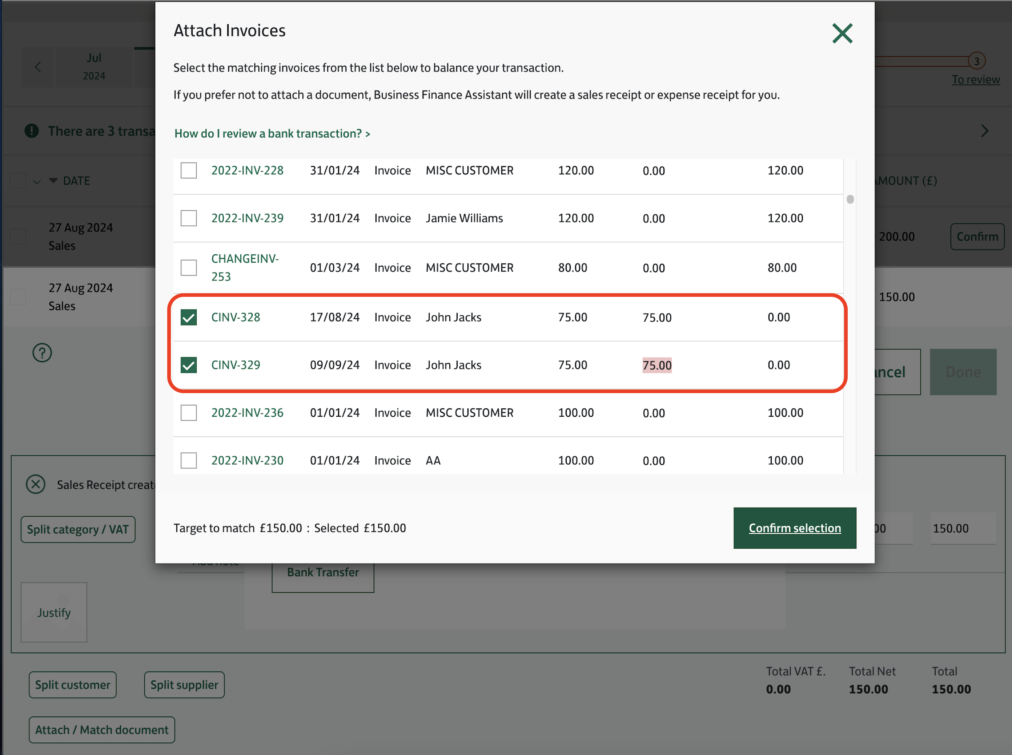Viewport: 1012px width, 755px height.
Task: Open invoice 2022-INV-230 link
Action: [248, 460]
